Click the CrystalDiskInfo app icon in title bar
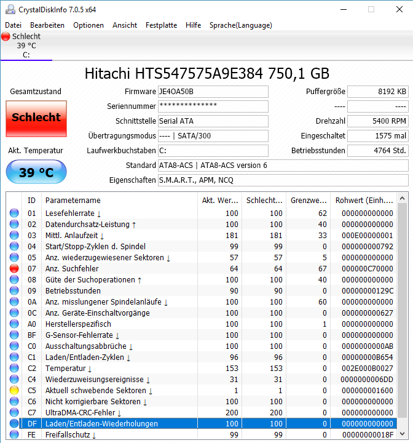Viewport: 413px width, 443px height. pyautogui.click(x=10, y=10)
